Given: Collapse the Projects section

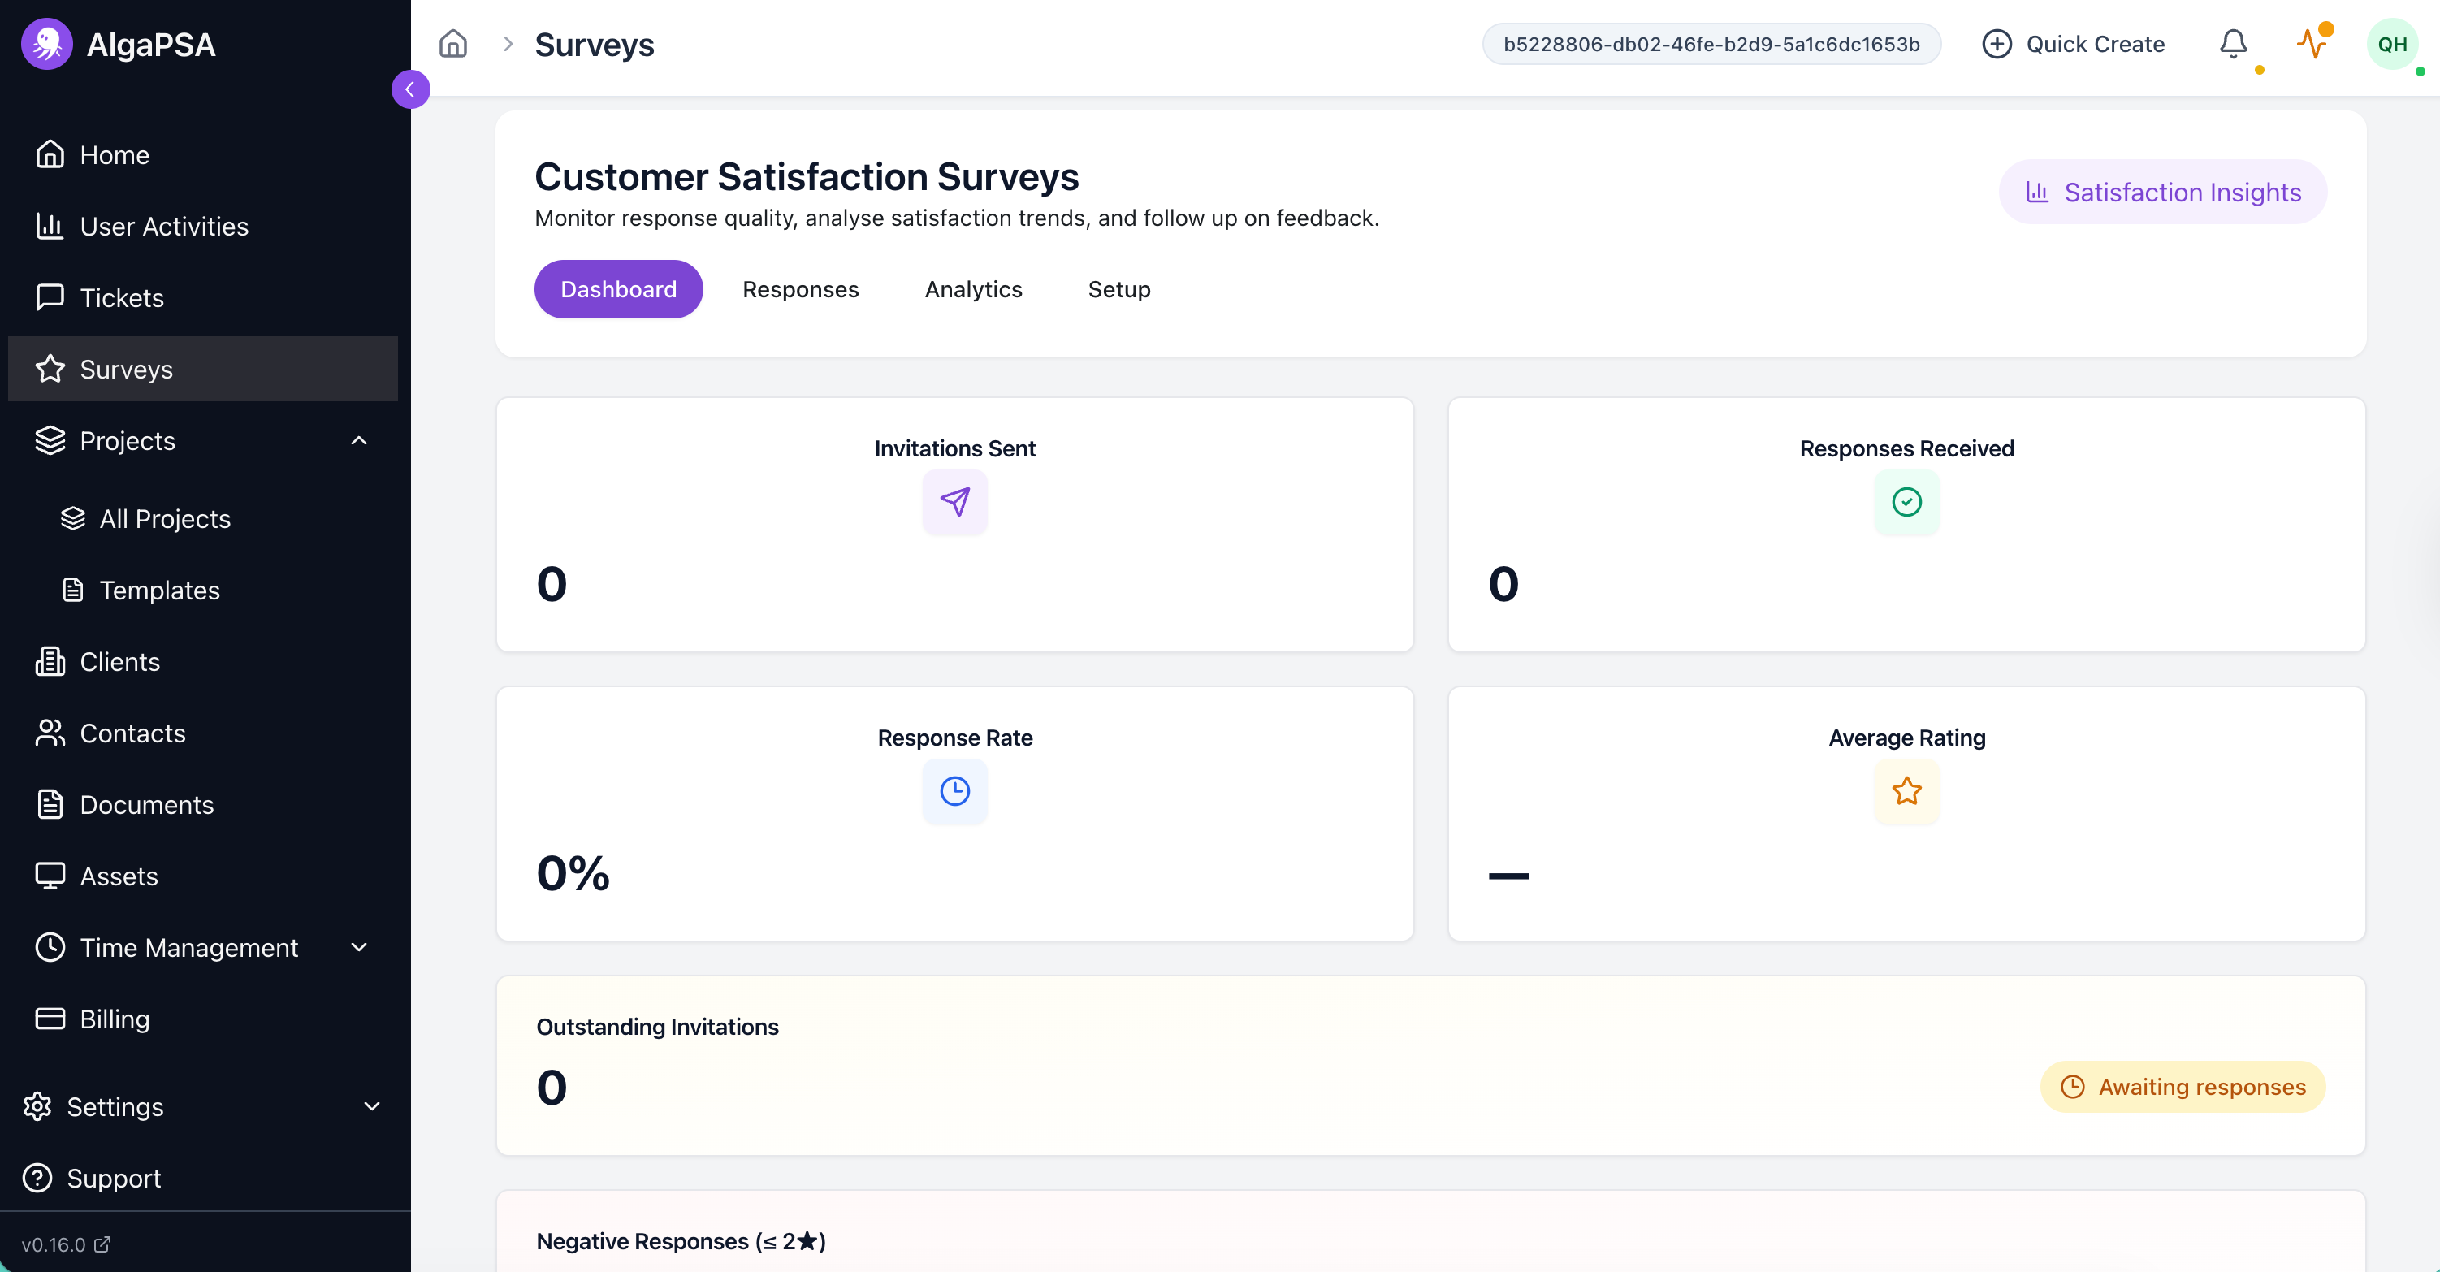Looking at the screenshot, I should click(358, 440).
